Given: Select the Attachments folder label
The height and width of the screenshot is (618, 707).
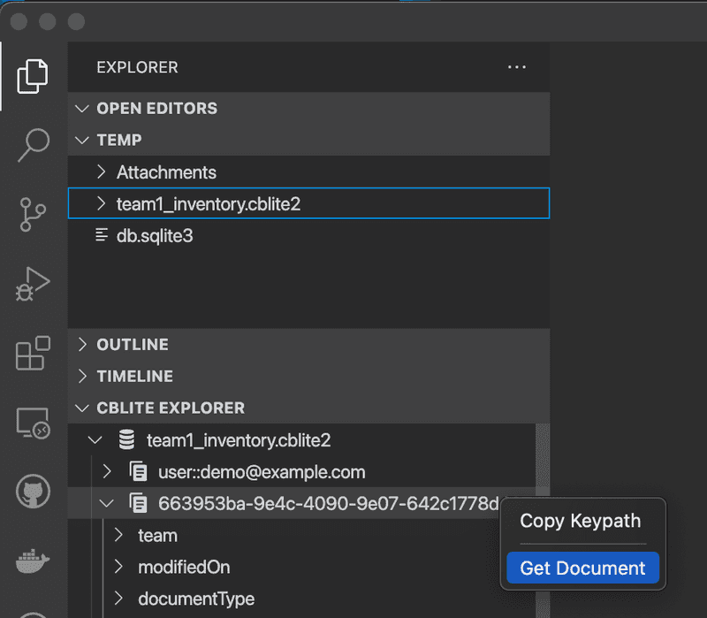Looking at the screenshot, I should (x=166, y=172).
